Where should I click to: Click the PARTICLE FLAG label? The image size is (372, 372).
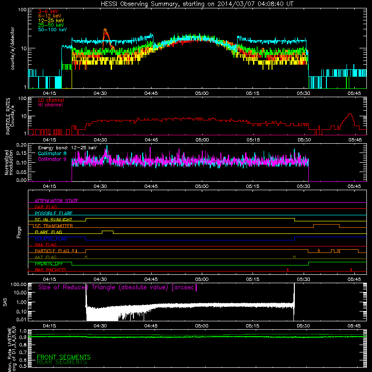pyautogui.click(x=52, y=251)
